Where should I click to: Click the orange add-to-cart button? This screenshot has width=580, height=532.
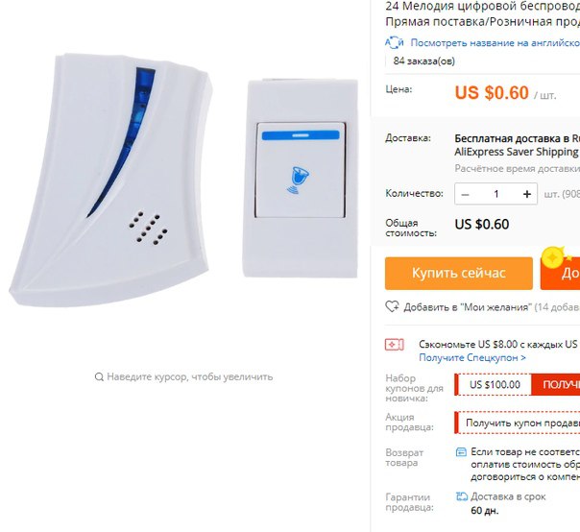560,274
